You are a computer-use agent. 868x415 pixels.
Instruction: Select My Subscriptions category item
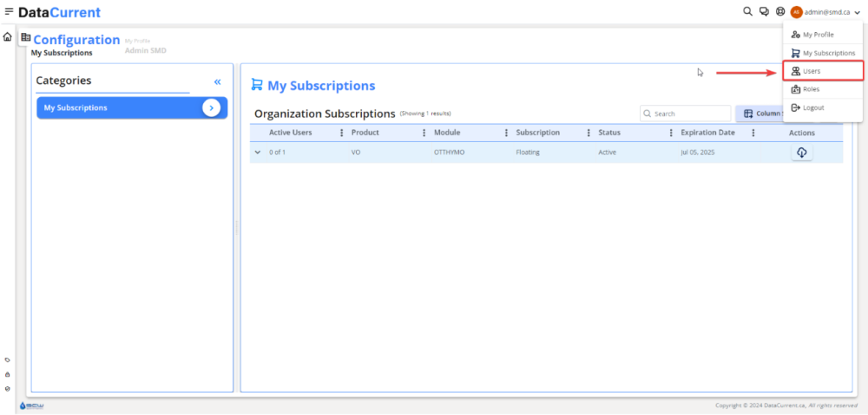(x=132, y=107)
